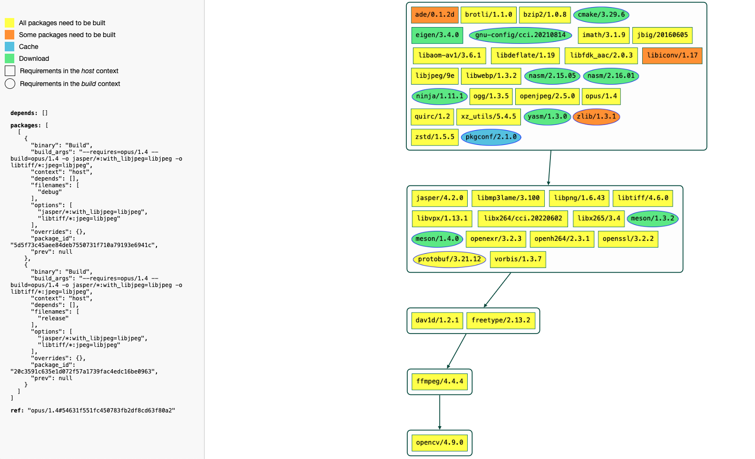Image resolution: width=755 pixels, height=459 pixels.
Task: Click the host context square legend icon
Action: (10, 71)
